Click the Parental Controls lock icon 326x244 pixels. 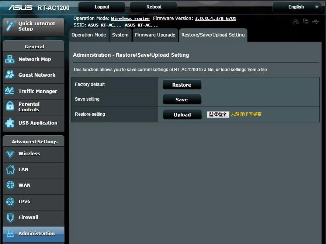click(x=10, y=106)
